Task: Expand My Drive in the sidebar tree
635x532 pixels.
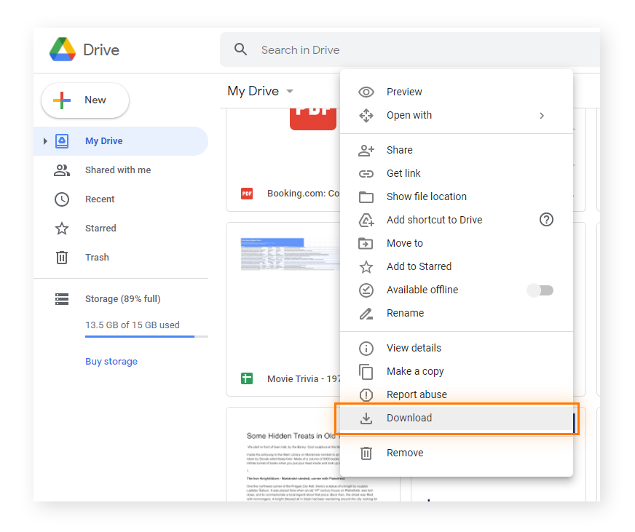Action: pos(46,140)
